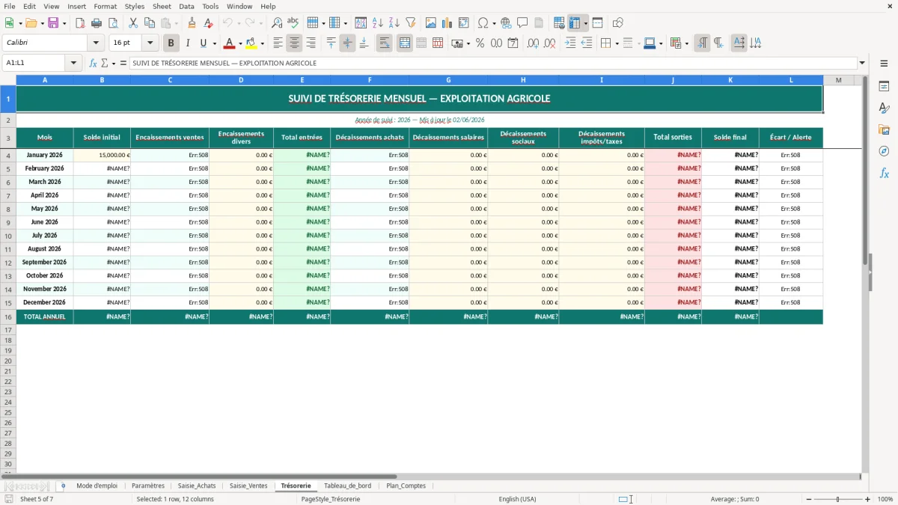Expand the Font Color dropdown arrow

(240, 43)
